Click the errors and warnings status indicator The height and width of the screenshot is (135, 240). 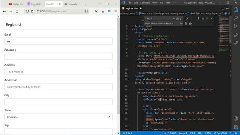127,133
